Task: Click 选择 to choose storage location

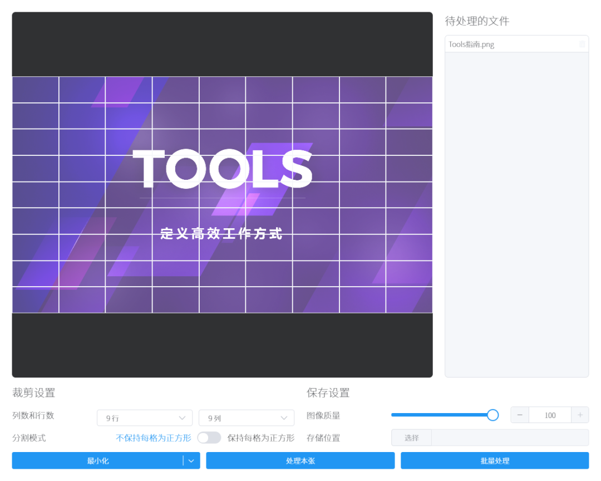Action: coord(411,438)
